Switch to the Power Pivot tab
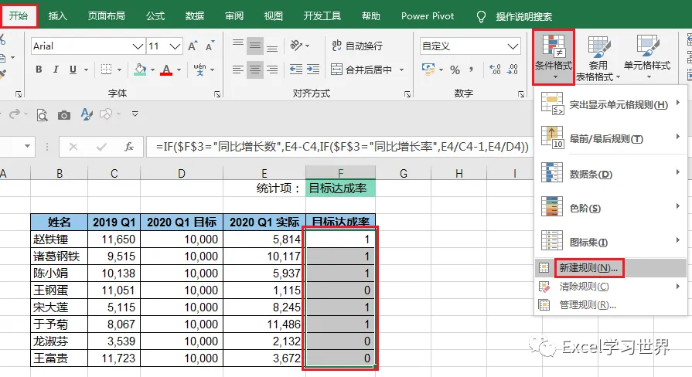The height and width of the screenshot is (377, 692). (428, 16)
